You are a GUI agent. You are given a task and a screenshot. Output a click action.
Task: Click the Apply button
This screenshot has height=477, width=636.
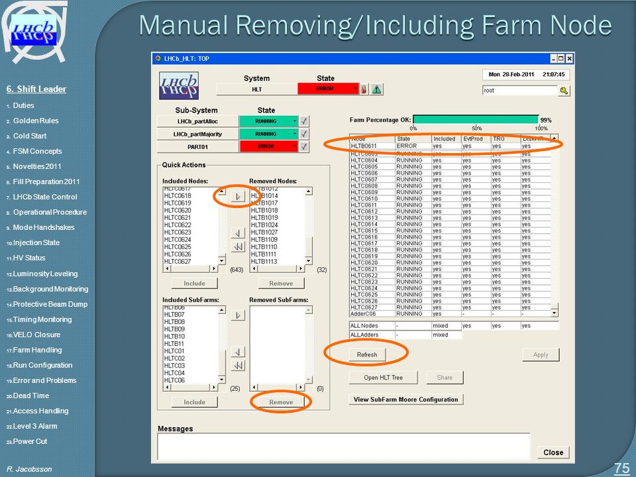[541, 354]
